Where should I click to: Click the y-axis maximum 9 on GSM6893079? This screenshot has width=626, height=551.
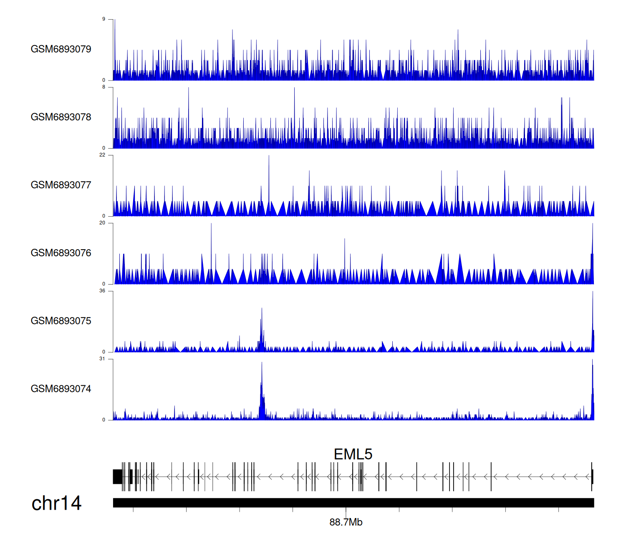[104, 19]
